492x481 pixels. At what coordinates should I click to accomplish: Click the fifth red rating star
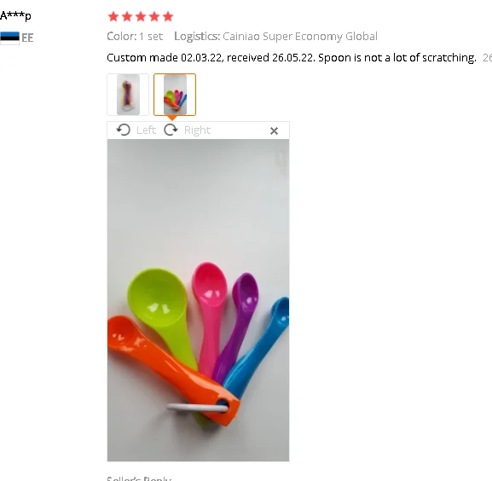click(x=168, y=16)
